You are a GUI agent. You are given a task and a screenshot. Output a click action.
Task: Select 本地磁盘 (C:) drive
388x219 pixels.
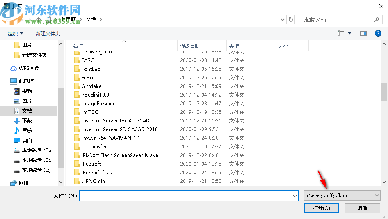36,150
